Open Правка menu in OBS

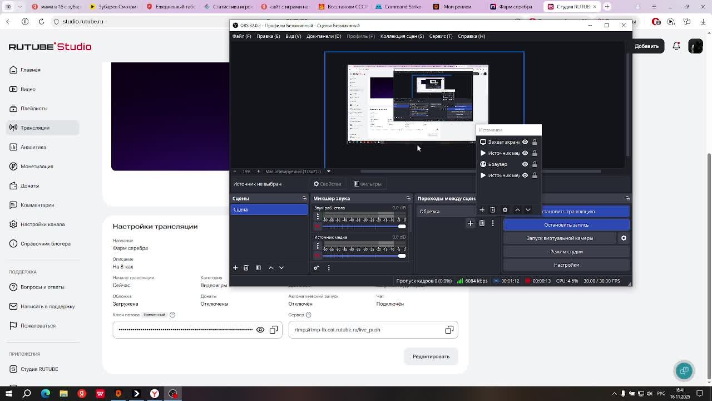(268, 36)
